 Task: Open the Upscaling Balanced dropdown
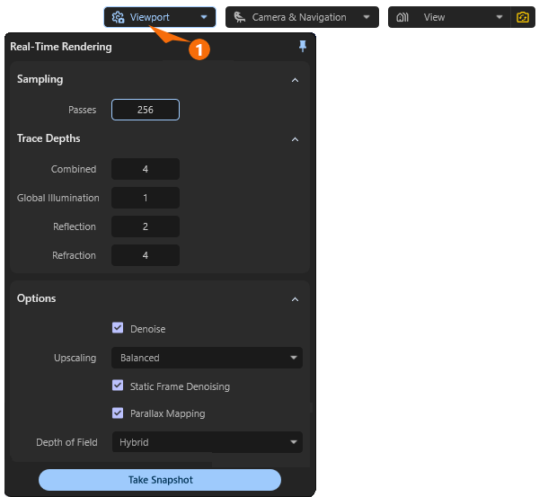207,358
